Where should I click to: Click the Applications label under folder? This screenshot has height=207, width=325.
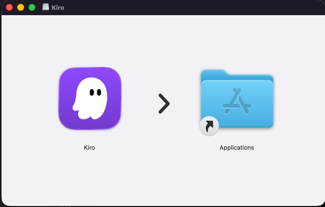pos(237,148)
